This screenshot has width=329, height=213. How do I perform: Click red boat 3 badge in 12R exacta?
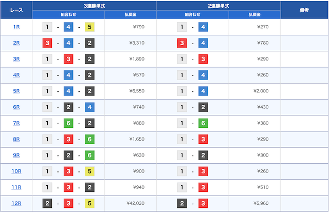pyautogui.click(x=203, y=203)
